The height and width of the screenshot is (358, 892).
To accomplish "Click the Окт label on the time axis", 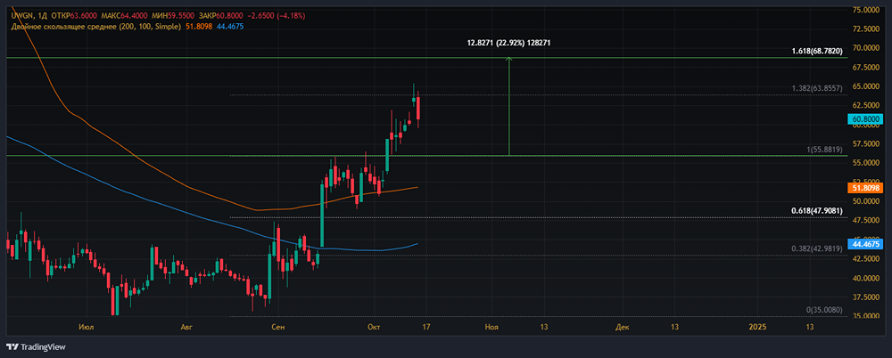I will (x=374, y=327).
